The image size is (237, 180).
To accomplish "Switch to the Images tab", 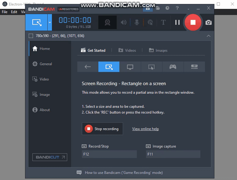I will (x=158, y=50).
